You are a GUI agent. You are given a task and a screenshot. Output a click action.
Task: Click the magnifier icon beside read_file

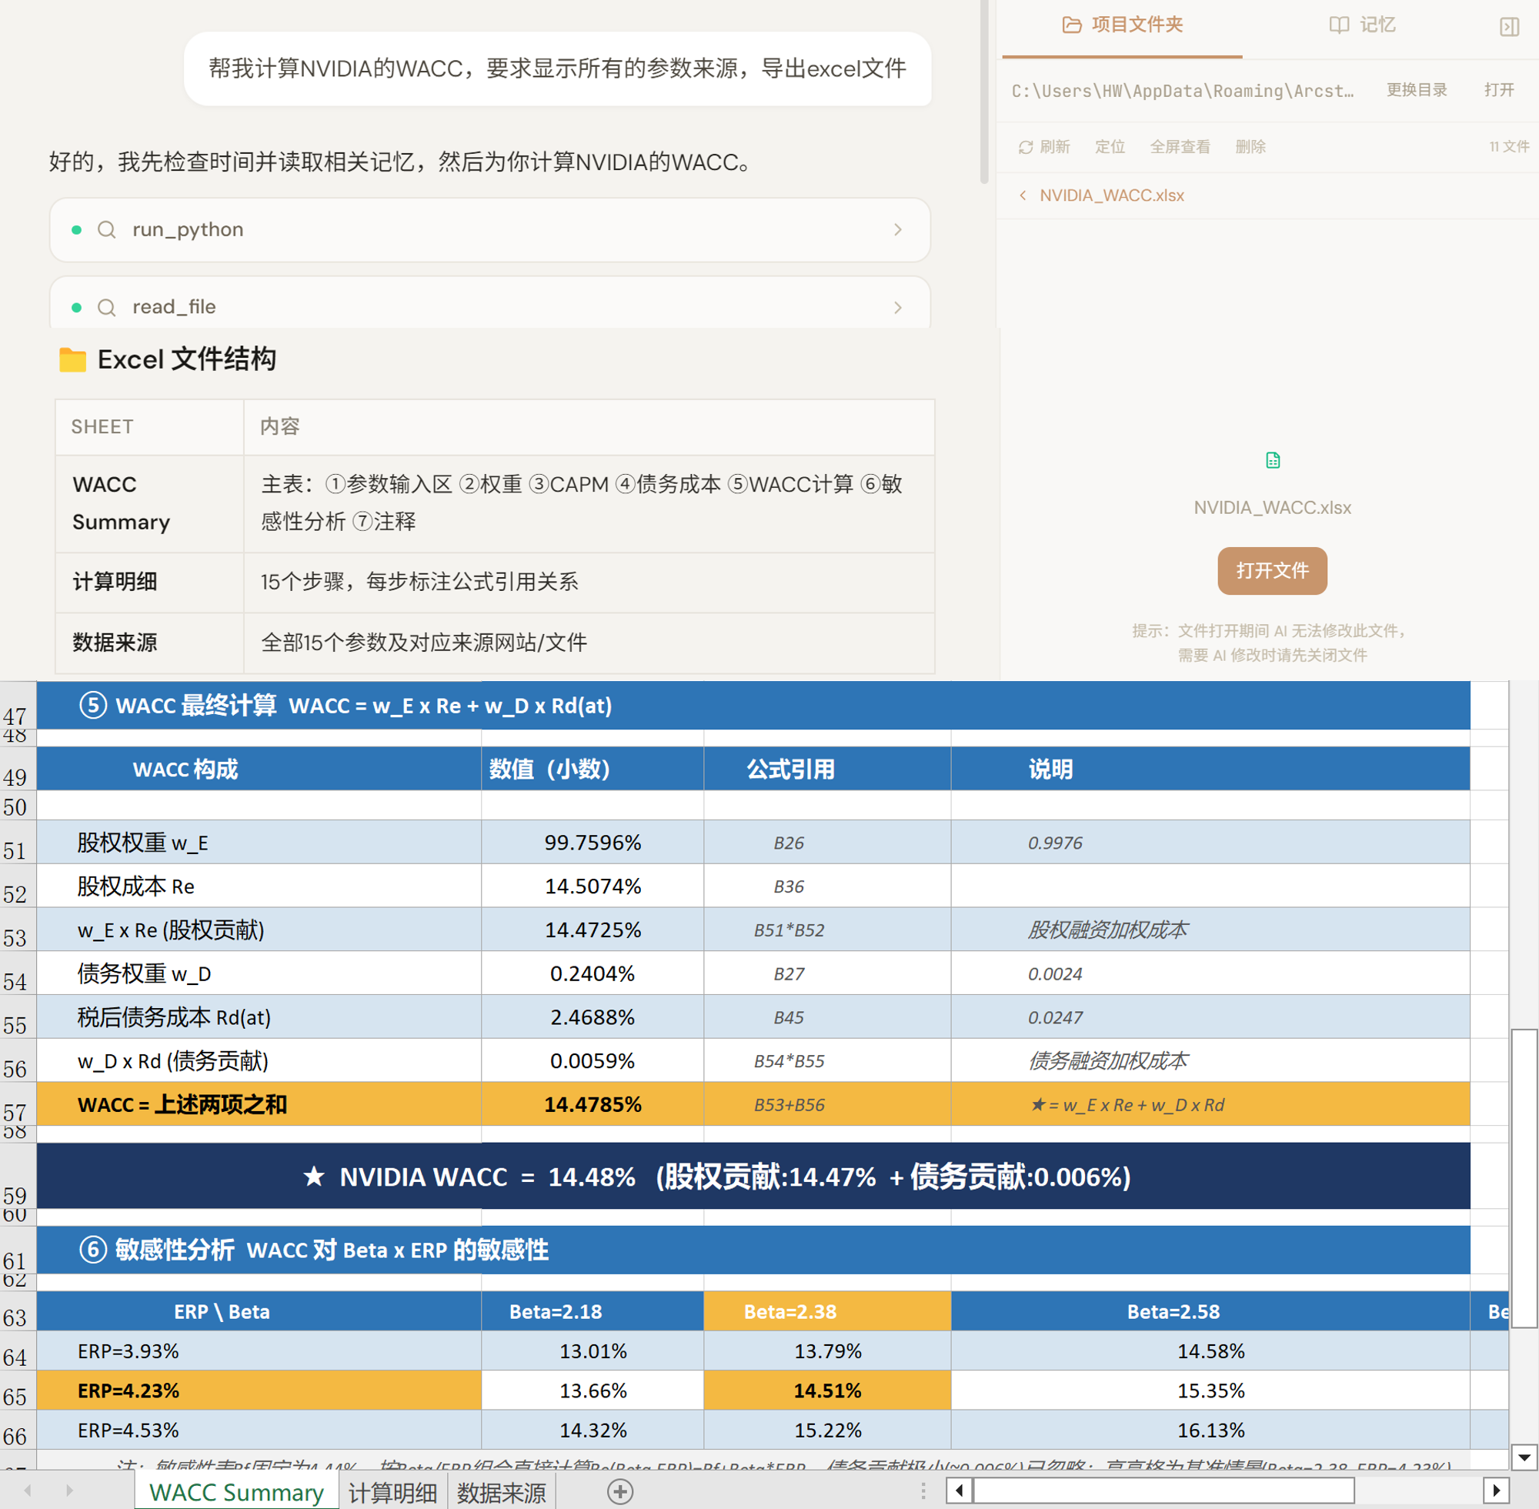107,307
